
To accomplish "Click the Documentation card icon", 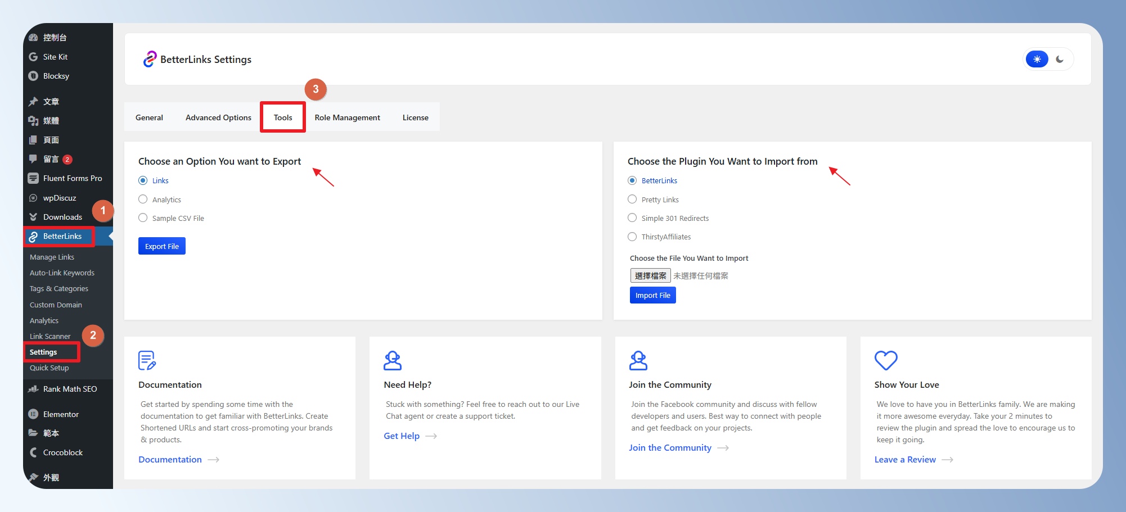I will (147, 360).
